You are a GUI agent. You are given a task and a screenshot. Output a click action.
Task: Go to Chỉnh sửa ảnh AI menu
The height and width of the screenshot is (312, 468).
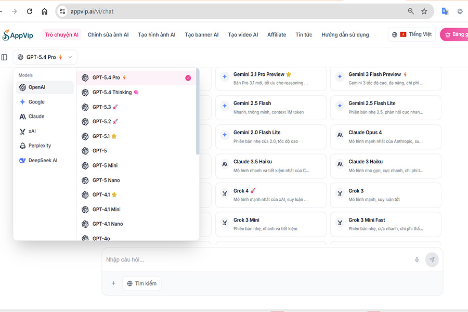[108, 35]
